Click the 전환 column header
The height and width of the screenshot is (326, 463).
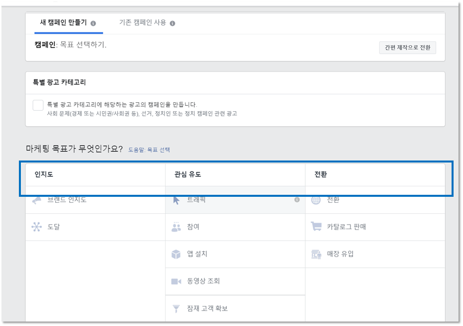click(x=321, y=174)
